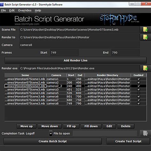Enable the unchecked camera5 row
This screenshot has width=151, height=151.
point(139,93)
